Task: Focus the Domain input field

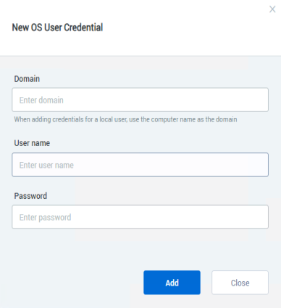Action: [x=140, y=100]
